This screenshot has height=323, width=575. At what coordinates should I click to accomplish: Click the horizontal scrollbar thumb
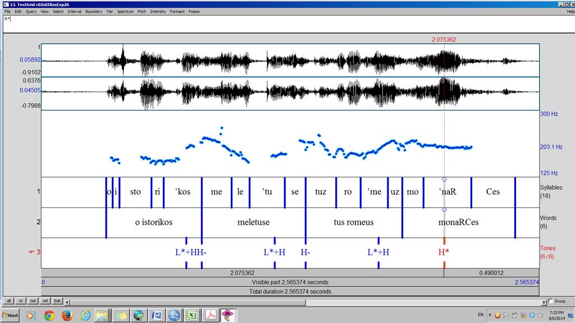188,302
